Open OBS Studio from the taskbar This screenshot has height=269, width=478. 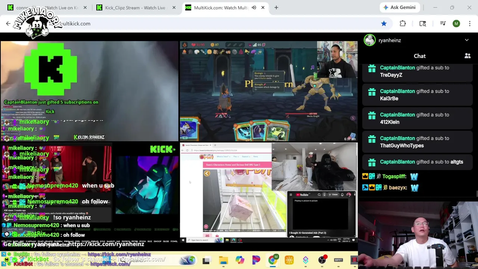tap(322, 260)
